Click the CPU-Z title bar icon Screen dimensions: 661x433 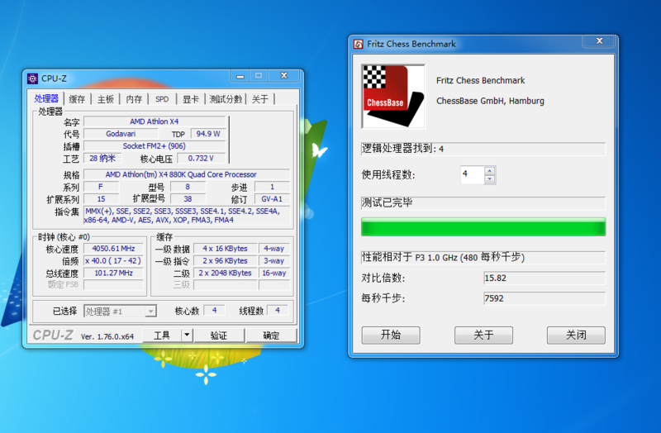point(32,79)
